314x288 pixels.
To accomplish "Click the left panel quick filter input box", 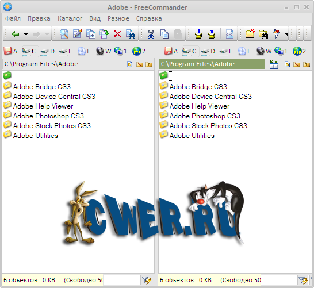I will click(x=122, y=280).
